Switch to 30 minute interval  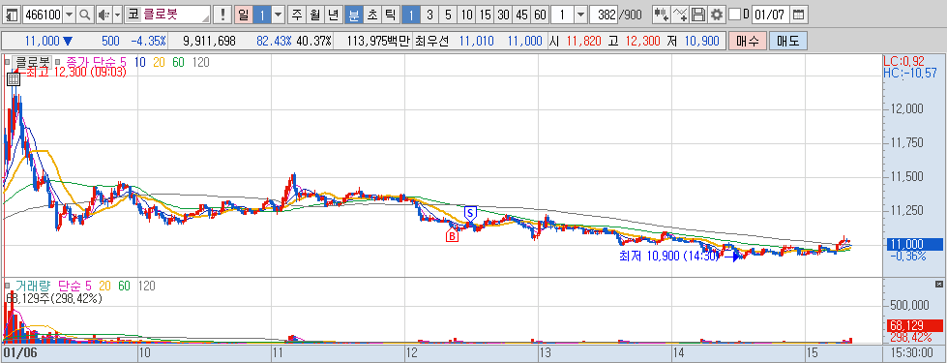pos(503,15)
